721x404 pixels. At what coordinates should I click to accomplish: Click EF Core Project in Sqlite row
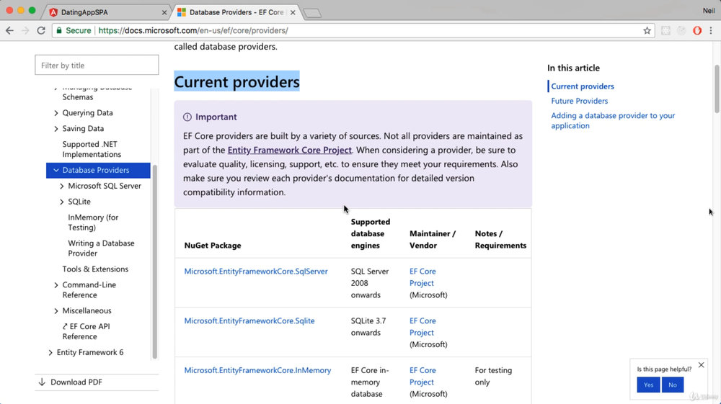click(423, 327)
